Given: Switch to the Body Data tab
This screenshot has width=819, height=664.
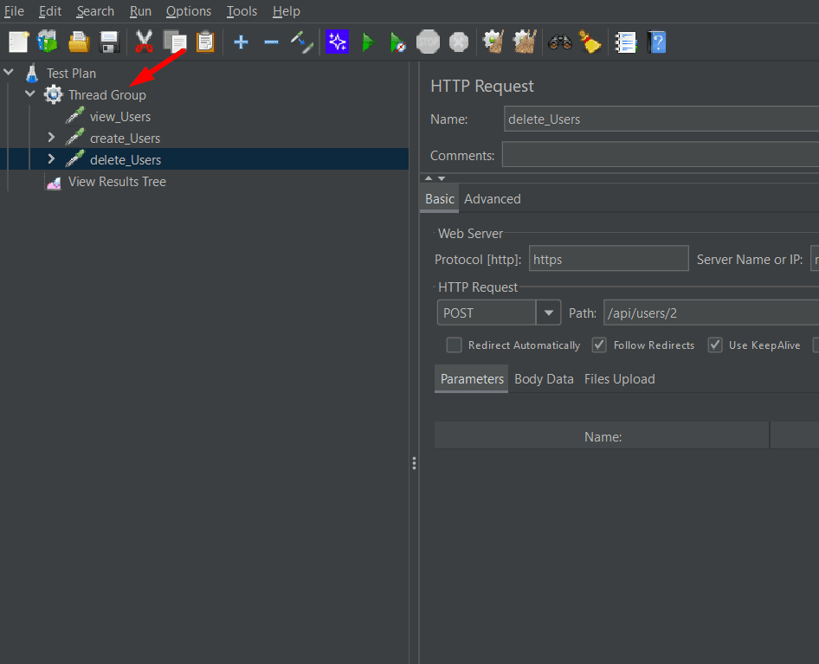Looking at the screenshot, I should click(x=544, y=379).
